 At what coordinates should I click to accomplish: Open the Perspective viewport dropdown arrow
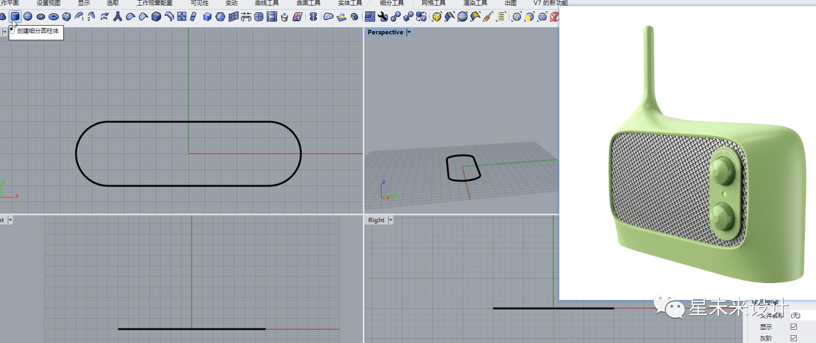coord(409,32)
